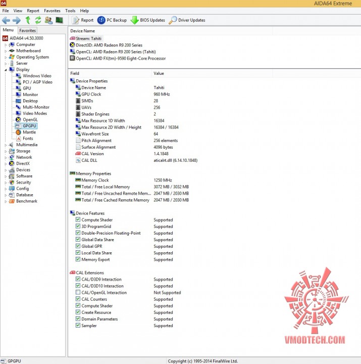
Task: Click the AIDA64 v4.50.3000 root node
Action: [26, 38]
